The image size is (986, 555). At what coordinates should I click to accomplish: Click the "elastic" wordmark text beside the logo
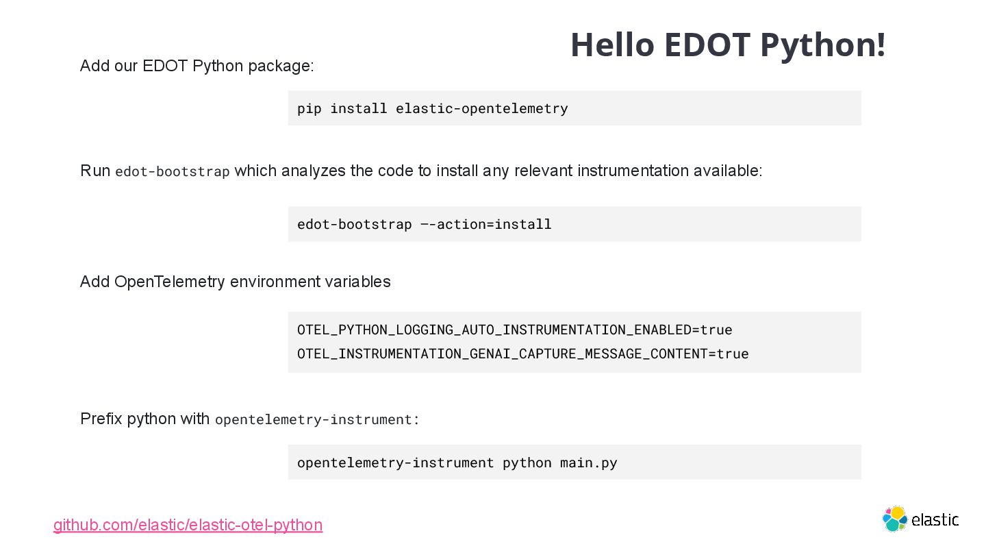click(935, 520)
